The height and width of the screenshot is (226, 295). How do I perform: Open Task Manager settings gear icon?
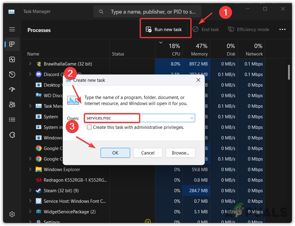coord(12,214)
